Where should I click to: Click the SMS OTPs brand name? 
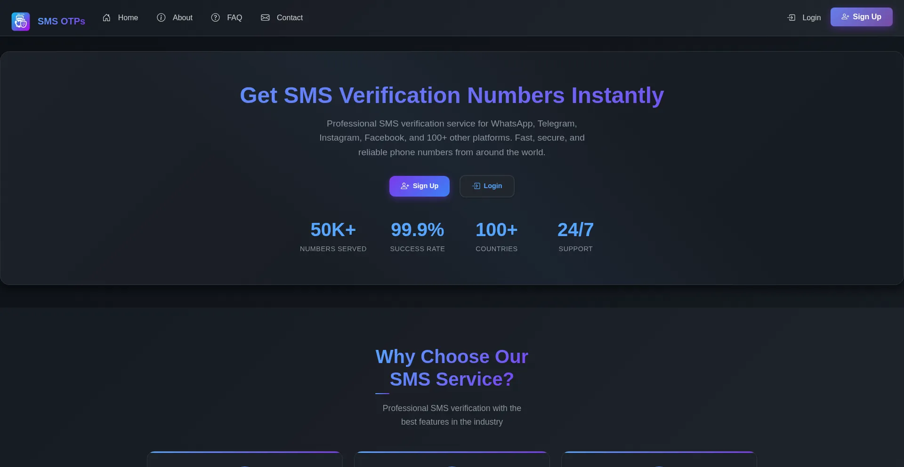tap(61, 22)
